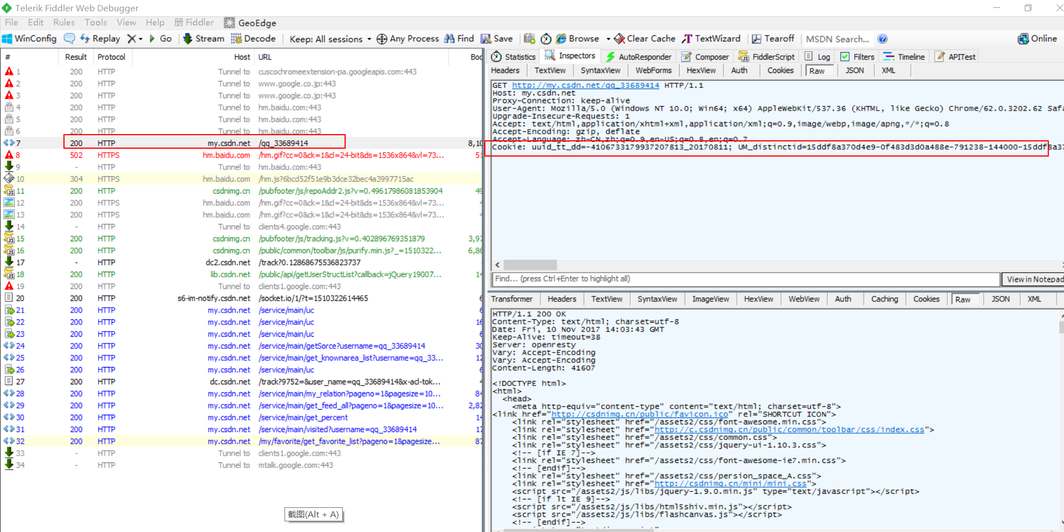This screenshot has width=1064, height=532.
Task: Open the TextWizard tool
Action: 711,38
